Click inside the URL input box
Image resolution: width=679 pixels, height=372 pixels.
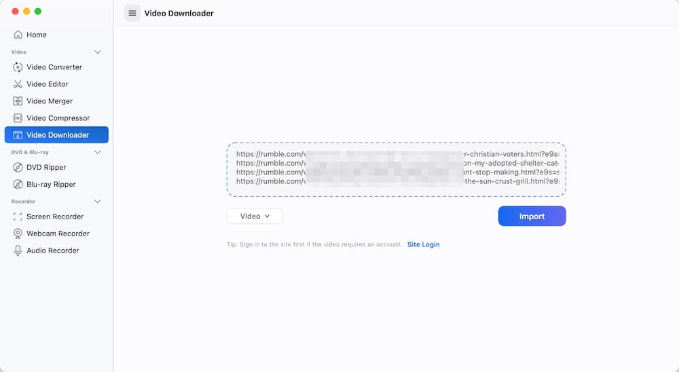point(397,169)
